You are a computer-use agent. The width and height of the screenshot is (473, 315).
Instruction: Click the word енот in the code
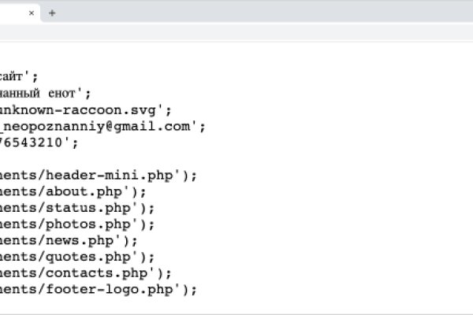[x=67, y=93]
